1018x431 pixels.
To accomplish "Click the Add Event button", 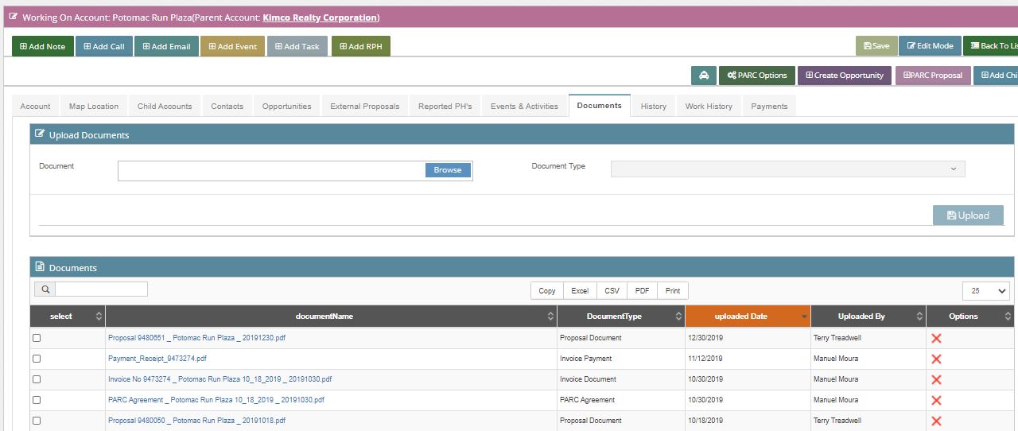I will (x=232, y=46).
